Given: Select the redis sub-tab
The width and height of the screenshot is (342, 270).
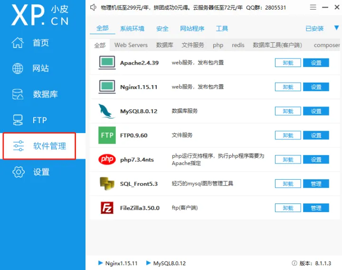Looking at the screenshot, I should pyautogui.click(x=238, y=45).
